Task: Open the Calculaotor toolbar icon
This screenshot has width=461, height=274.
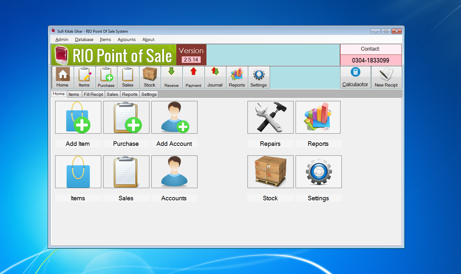Action: click(x=355, y=77)
